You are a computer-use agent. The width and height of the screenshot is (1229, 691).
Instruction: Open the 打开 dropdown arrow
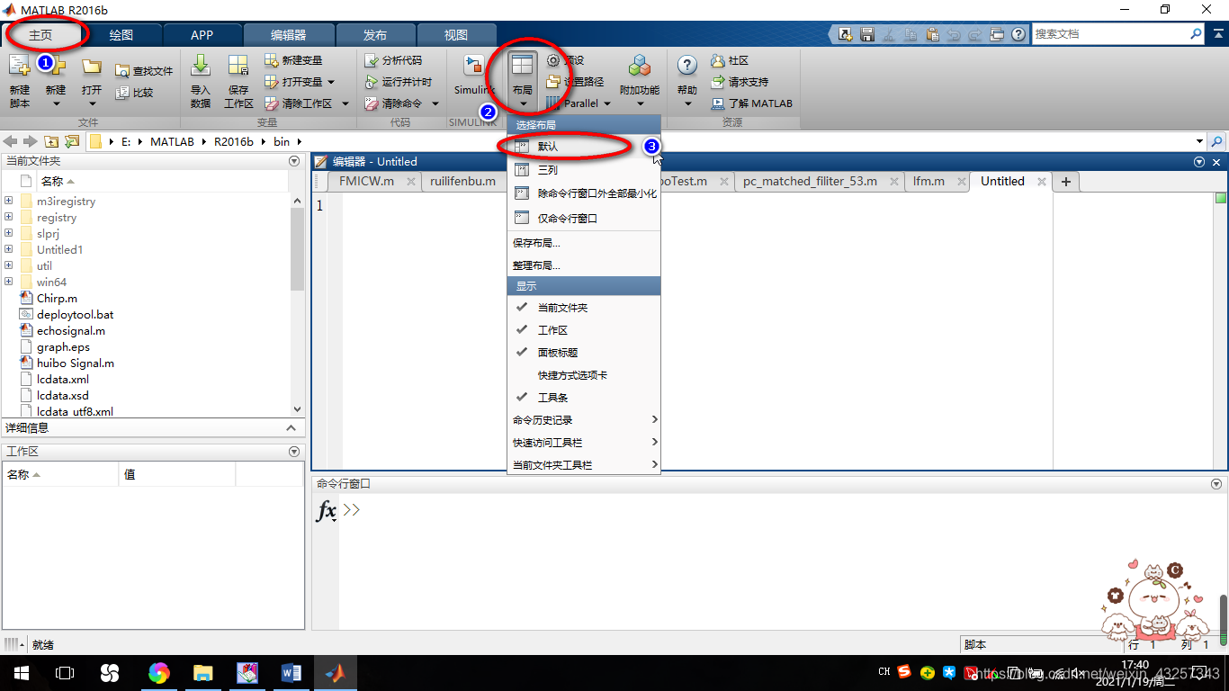[x=91, y=103]
